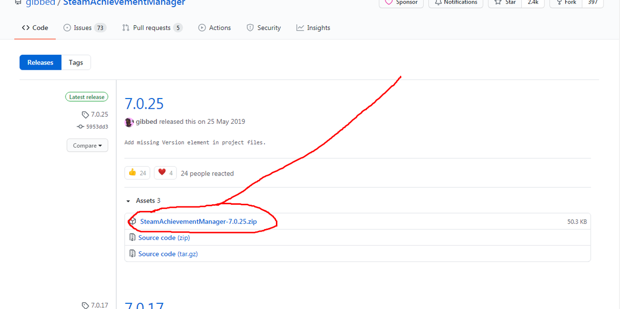Image resolution: width=620 pixels, height=309 pixels.
Task: Click the file icon next to Source code (tar.gz)
Action: [x=132, y=254]
